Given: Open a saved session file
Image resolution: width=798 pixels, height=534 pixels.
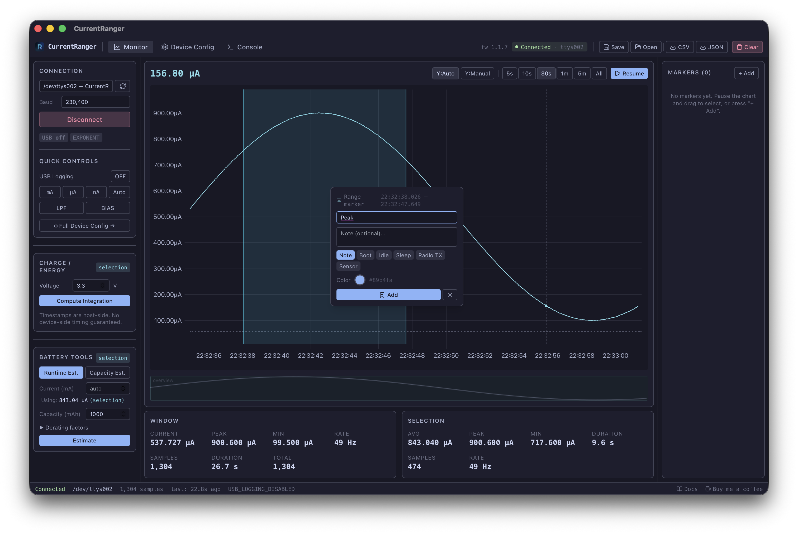Looking at the screenshot, I should [646, 47].
